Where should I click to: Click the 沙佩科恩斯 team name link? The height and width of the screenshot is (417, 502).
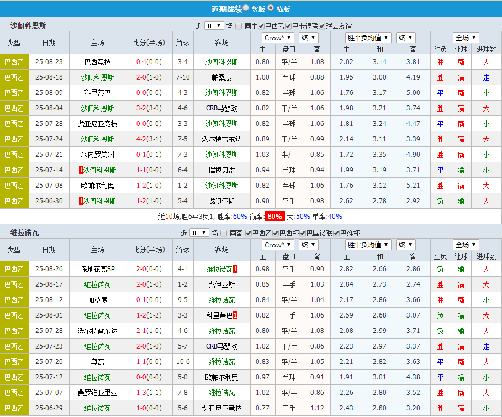tap(223, 62)
